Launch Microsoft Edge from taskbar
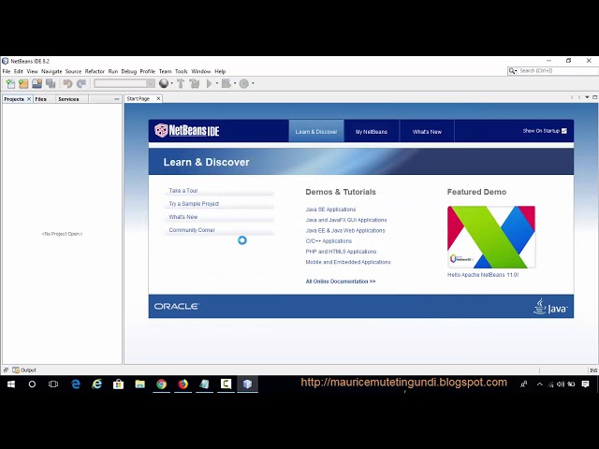Screen dimensions: 599x449 point(76,384)
